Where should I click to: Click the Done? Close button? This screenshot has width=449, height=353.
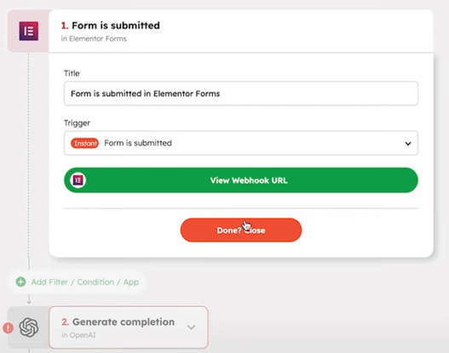pos(241,231)
